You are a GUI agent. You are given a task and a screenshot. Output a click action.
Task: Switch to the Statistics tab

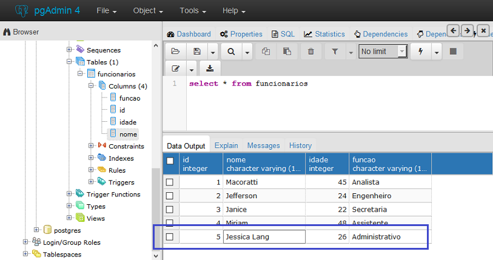click(x=324, y=34)
